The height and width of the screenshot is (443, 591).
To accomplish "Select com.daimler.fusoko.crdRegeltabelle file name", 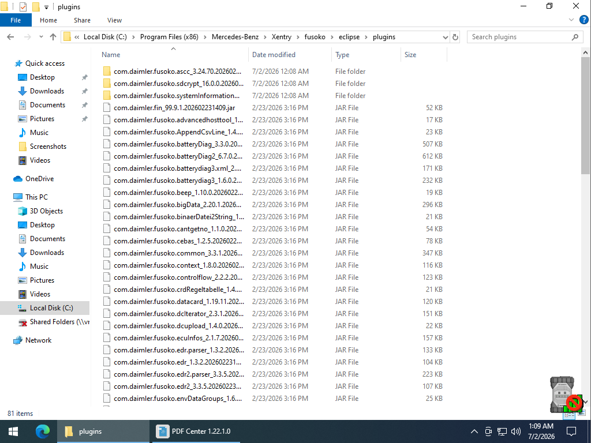I will click(178, 290).
